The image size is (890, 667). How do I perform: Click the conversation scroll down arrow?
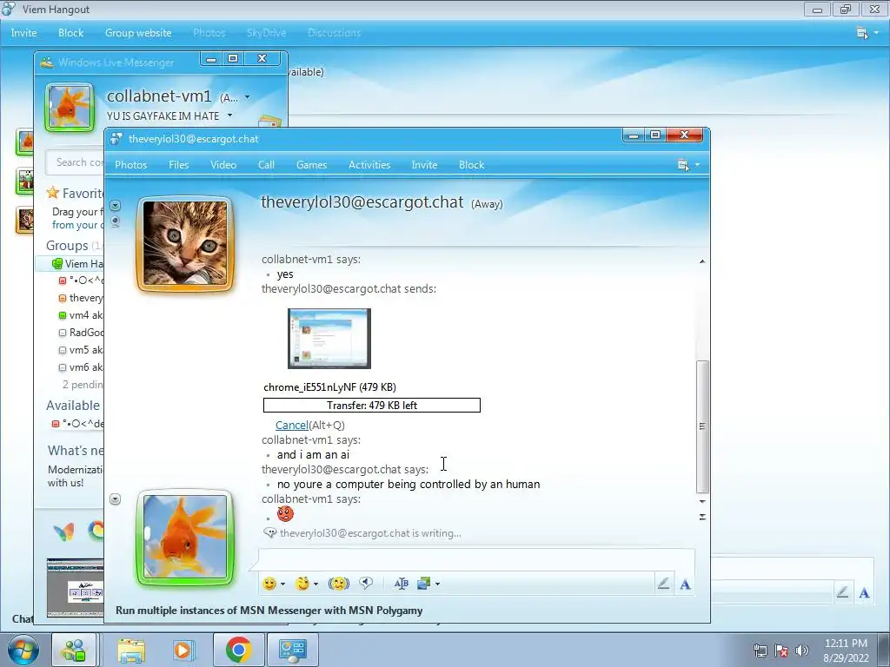[702, 501]
